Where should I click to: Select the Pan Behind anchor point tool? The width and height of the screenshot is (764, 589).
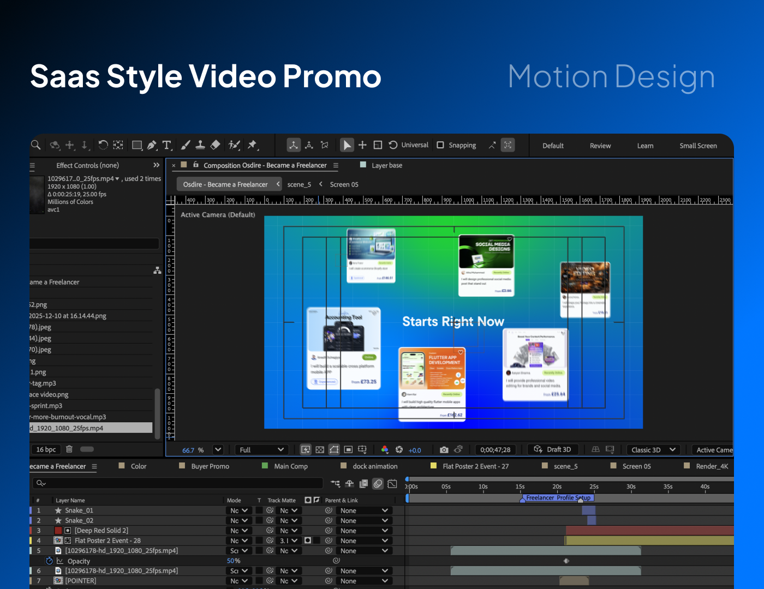118,145
